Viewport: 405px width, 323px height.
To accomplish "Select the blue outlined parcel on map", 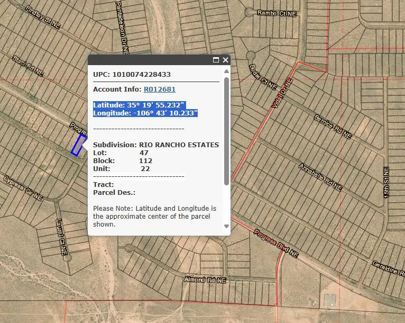I will point(78,146).
